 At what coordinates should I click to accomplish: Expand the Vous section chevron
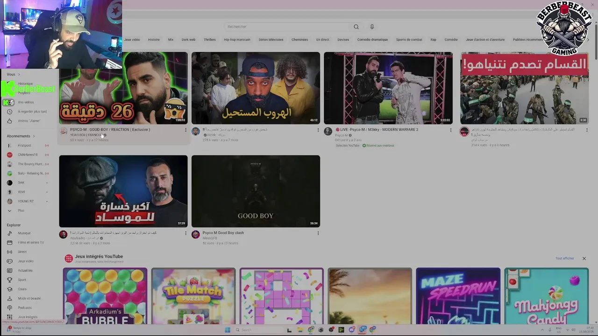(19, 75)
